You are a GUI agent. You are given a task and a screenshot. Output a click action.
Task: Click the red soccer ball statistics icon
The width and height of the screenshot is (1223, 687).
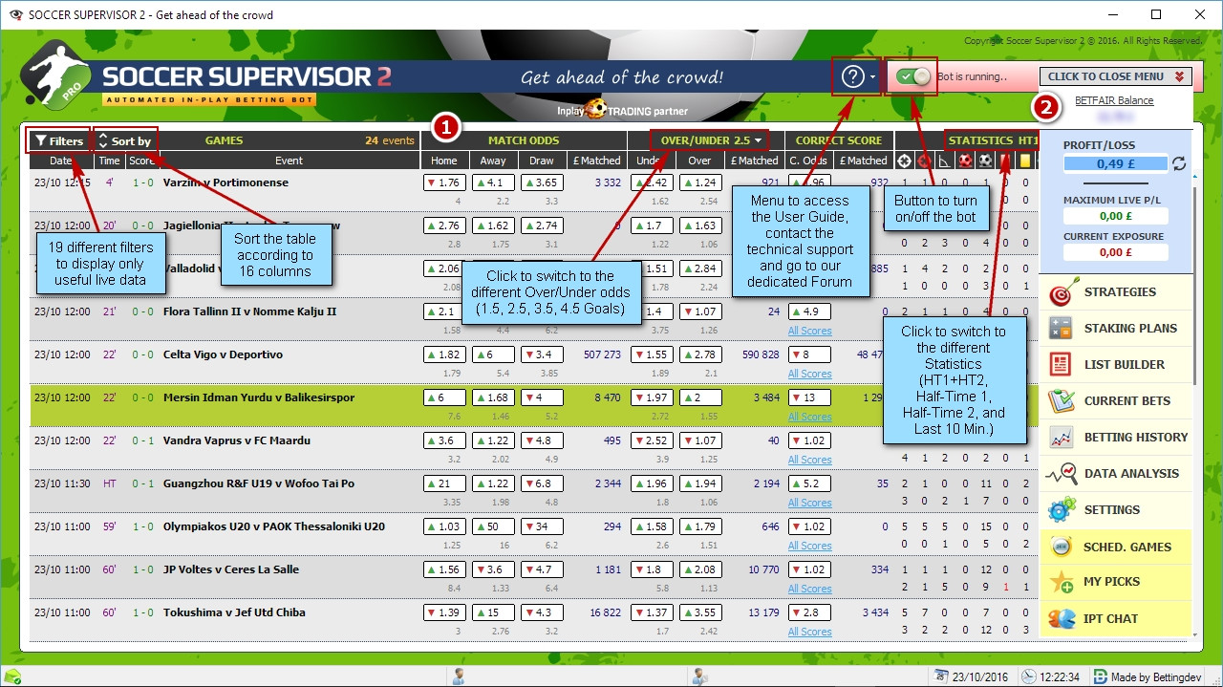(x=965, y=161)
